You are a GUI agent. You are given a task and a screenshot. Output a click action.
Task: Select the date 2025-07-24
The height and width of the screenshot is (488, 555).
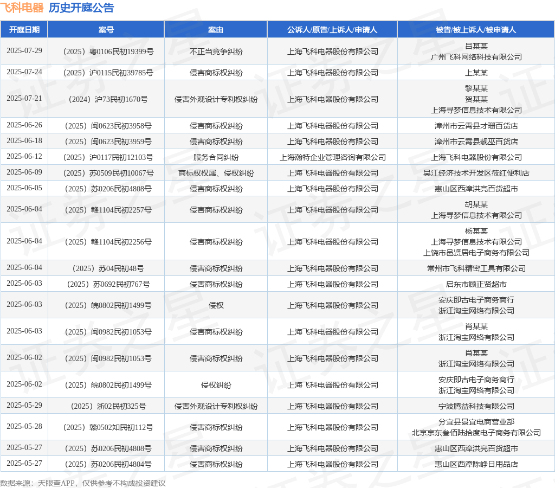pyautogui.click(x=24, y=72)
